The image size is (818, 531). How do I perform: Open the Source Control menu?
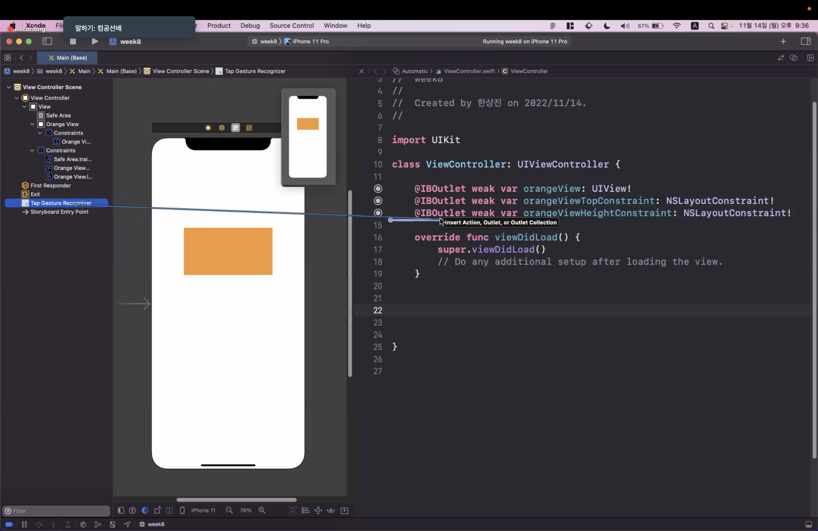click(x=291, y=26)
